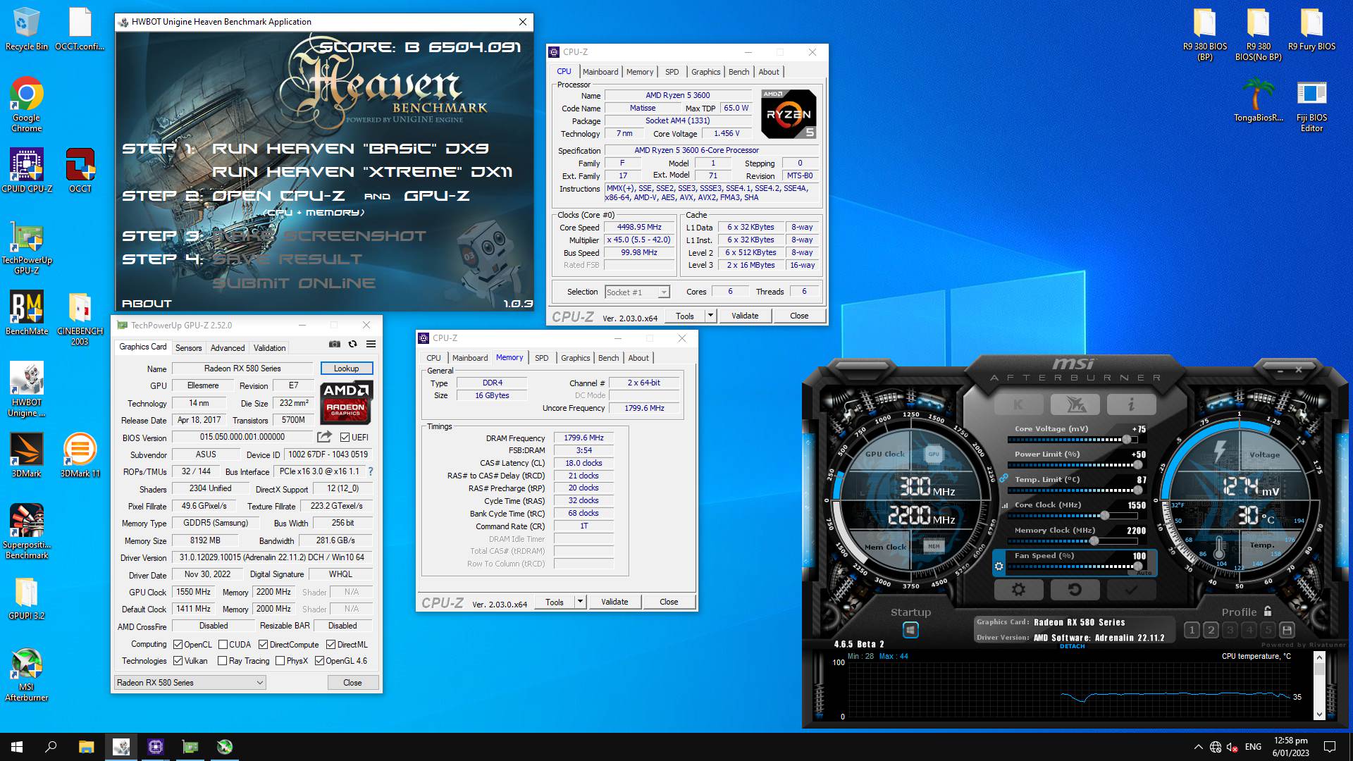Select Afterburner profile slot 2
Screen dimensions: 1353x761
(1211, 630)
